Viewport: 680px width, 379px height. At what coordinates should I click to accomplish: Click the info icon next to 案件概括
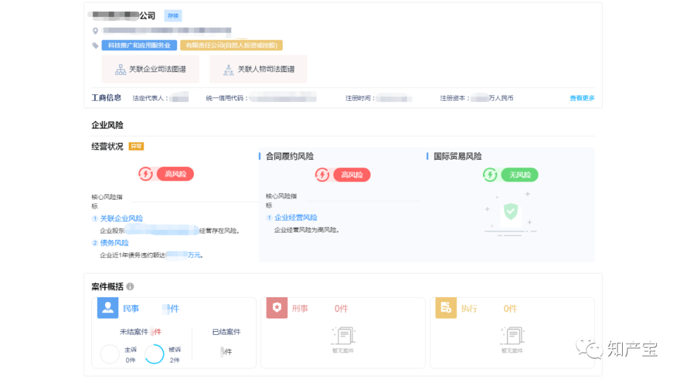point(130,286)
